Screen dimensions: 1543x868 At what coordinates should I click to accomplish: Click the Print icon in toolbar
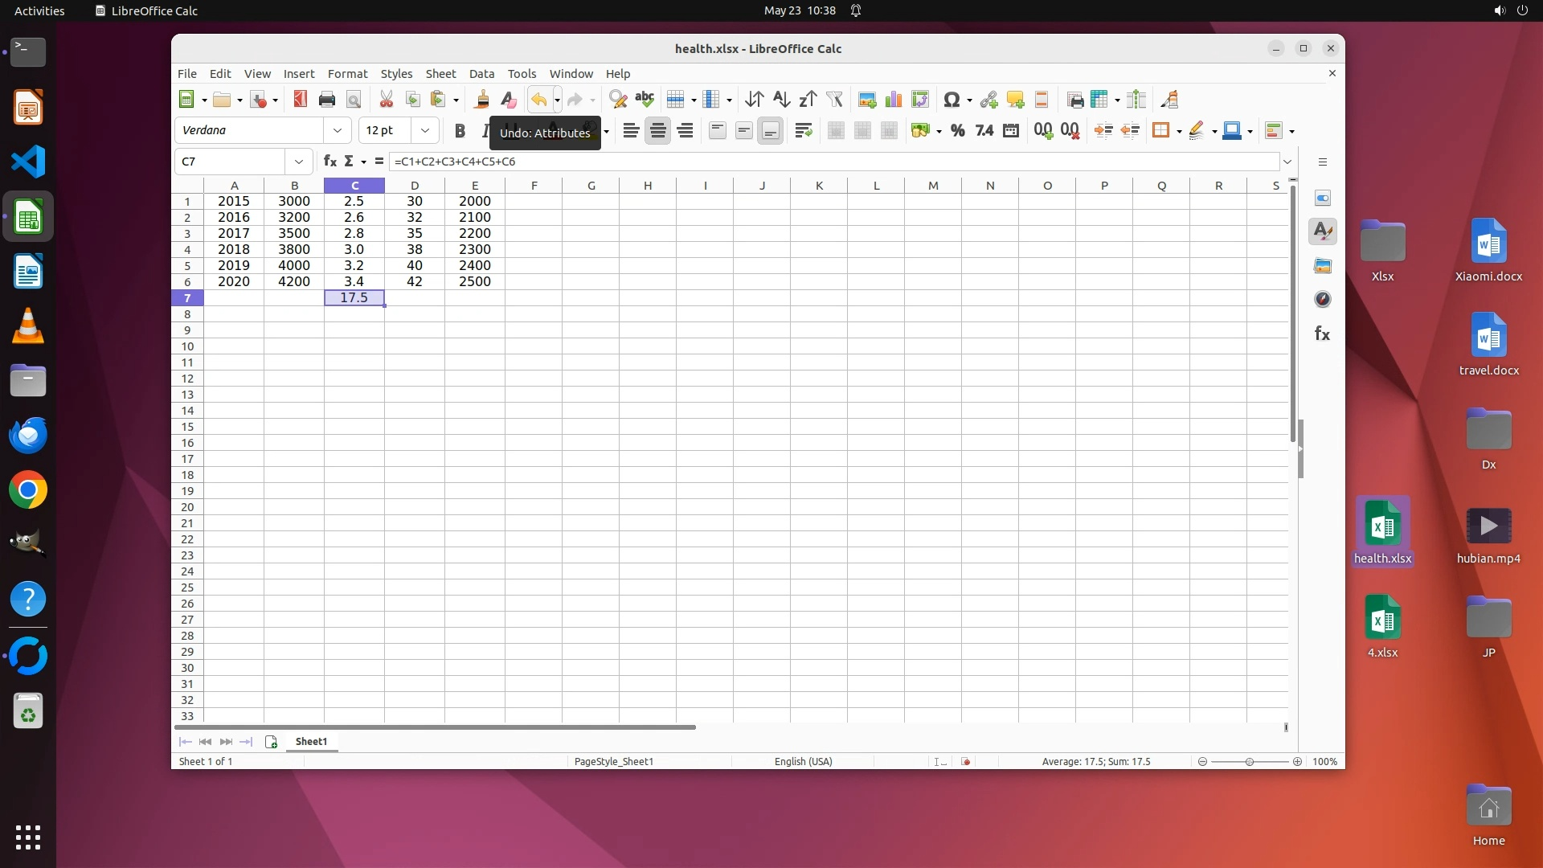(326, 100)
